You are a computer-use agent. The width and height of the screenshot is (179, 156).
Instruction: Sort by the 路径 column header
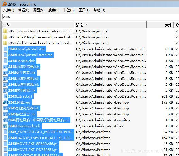110,25
